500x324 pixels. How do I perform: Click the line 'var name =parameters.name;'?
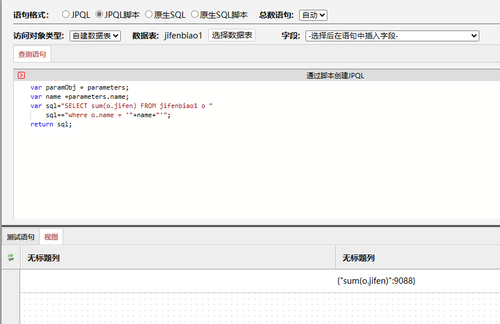tap(79, 97)
